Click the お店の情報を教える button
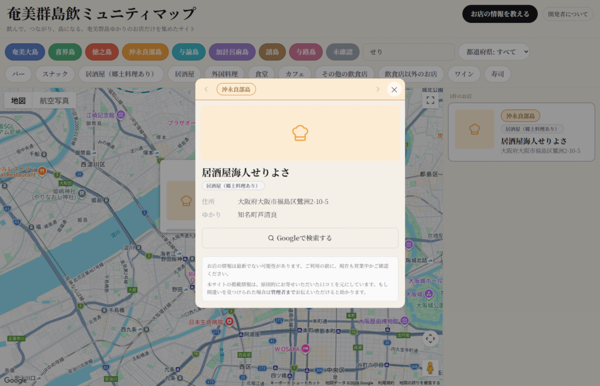600x386 pixels. tap(500, 14)
